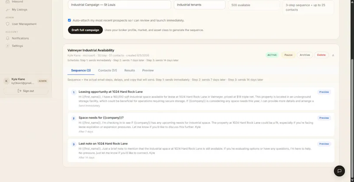Preview the Space needs email step
This screenshot has width=354, height=182.
click(x=324, y=118)
